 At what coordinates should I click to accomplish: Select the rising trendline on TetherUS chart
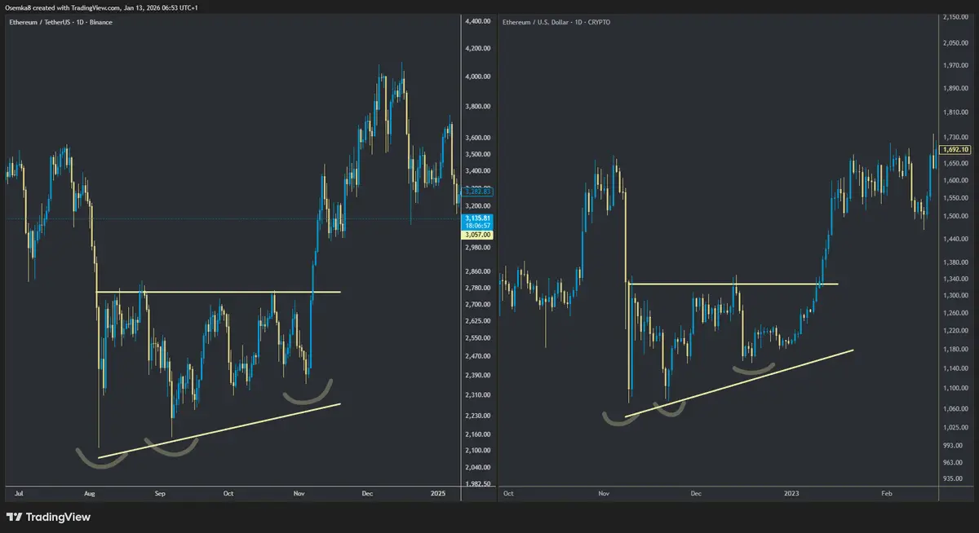(x=219, y=431)
